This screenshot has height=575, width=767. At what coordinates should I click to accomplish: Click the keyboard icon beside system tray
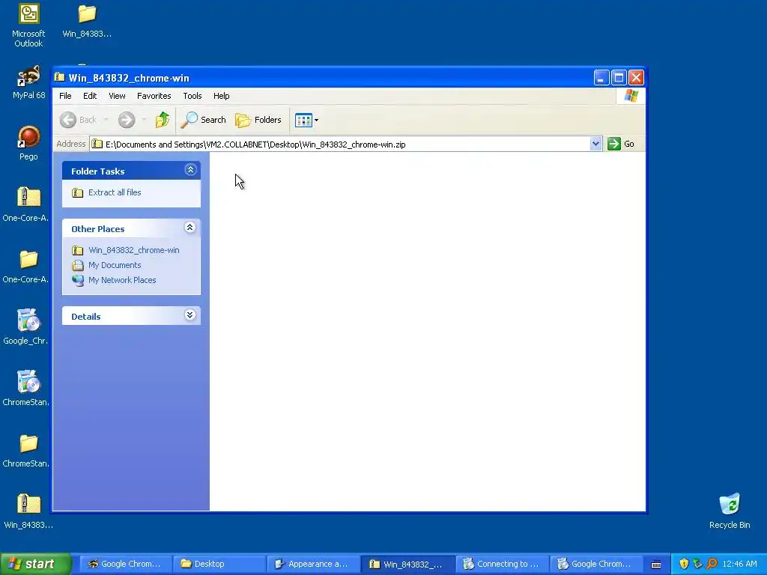point(656,565)
